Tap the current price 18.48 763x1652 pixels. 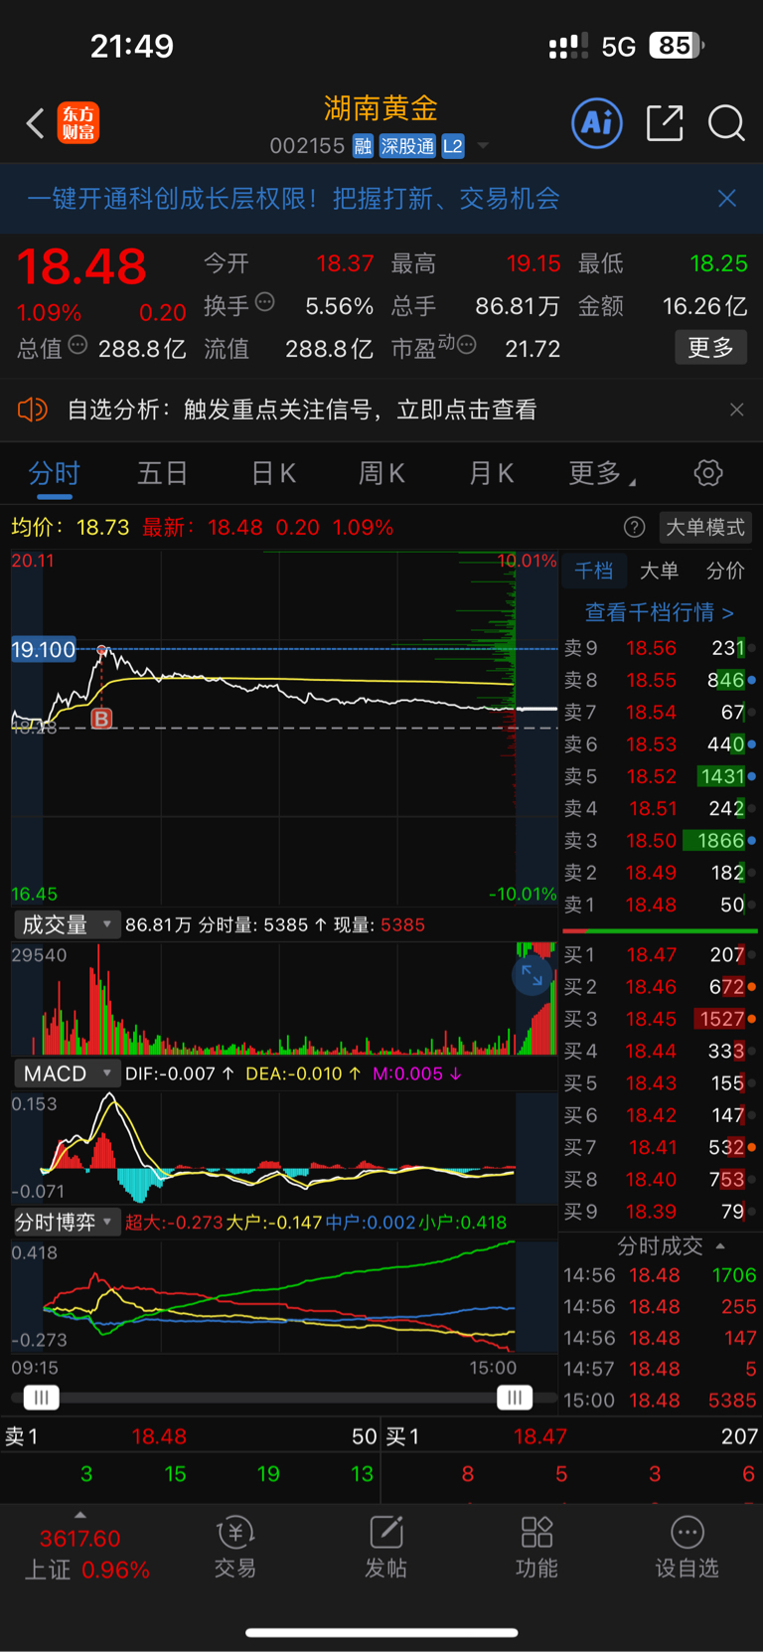[81, 266]
